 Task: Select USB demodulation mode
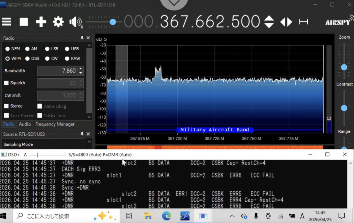(x=67, y=49)
